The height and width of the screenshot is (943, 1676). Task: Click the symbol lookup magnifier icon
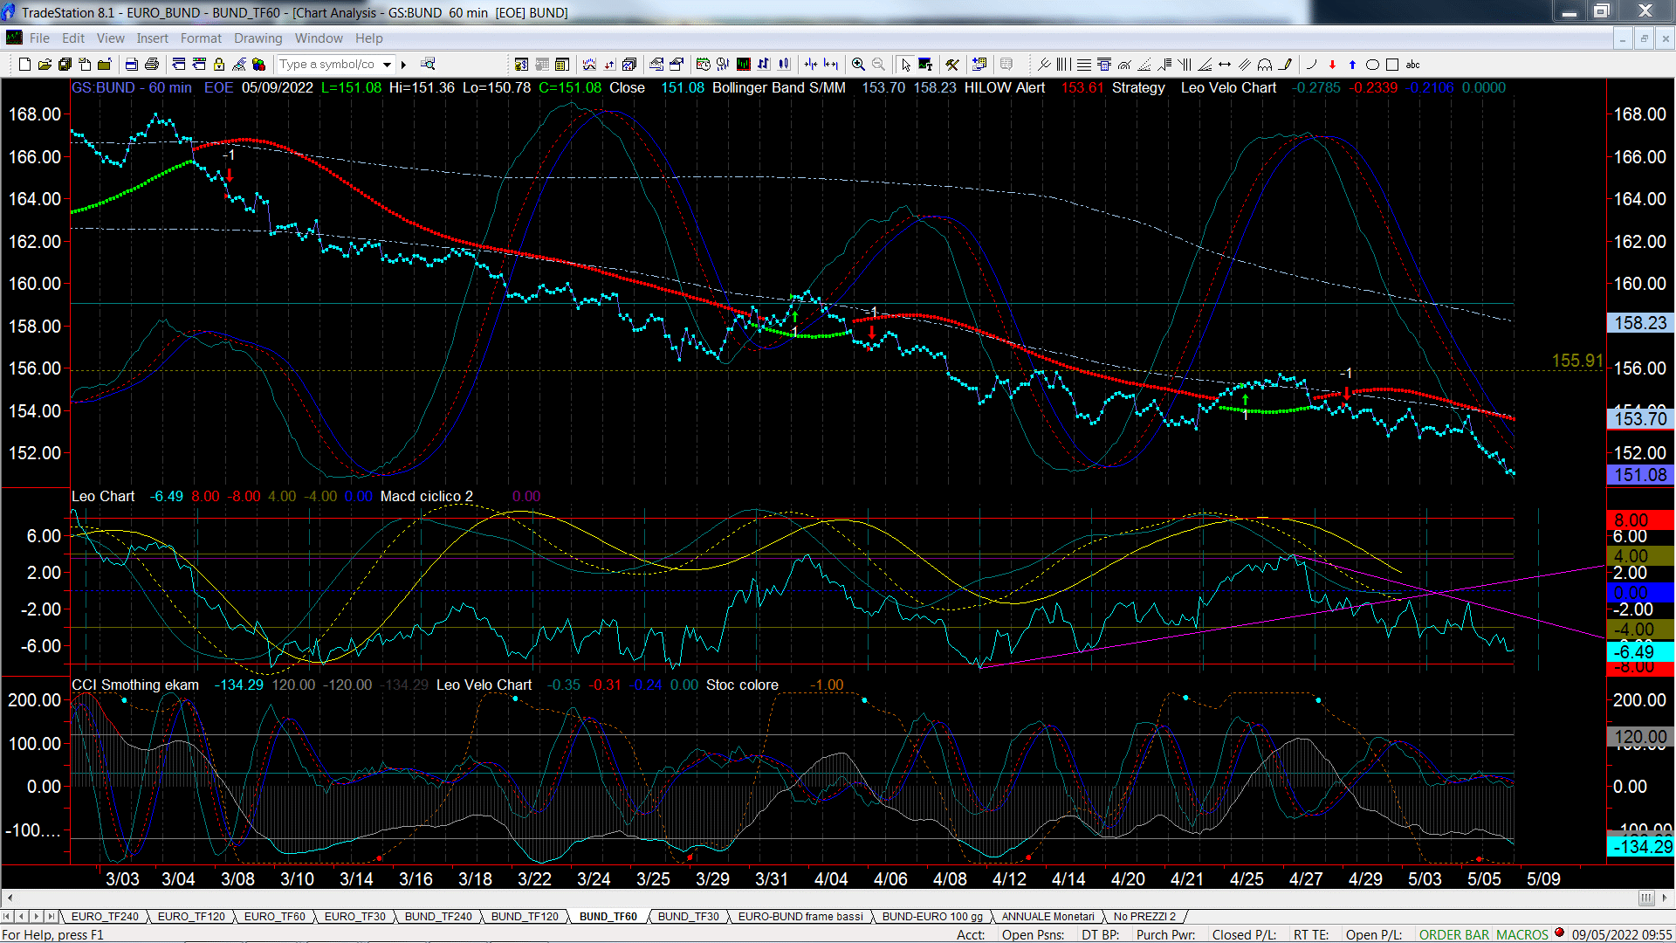point(428,65)
